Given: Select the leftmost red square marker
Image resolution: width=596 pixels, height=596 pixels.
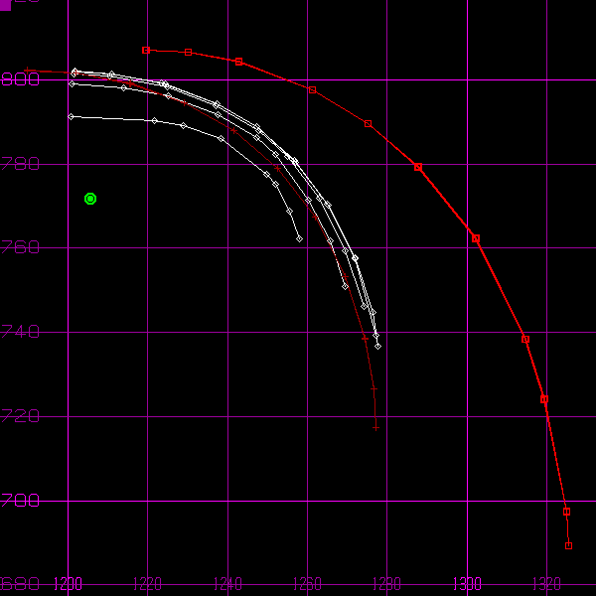Looking at the screenshot, I should point(146,50).
